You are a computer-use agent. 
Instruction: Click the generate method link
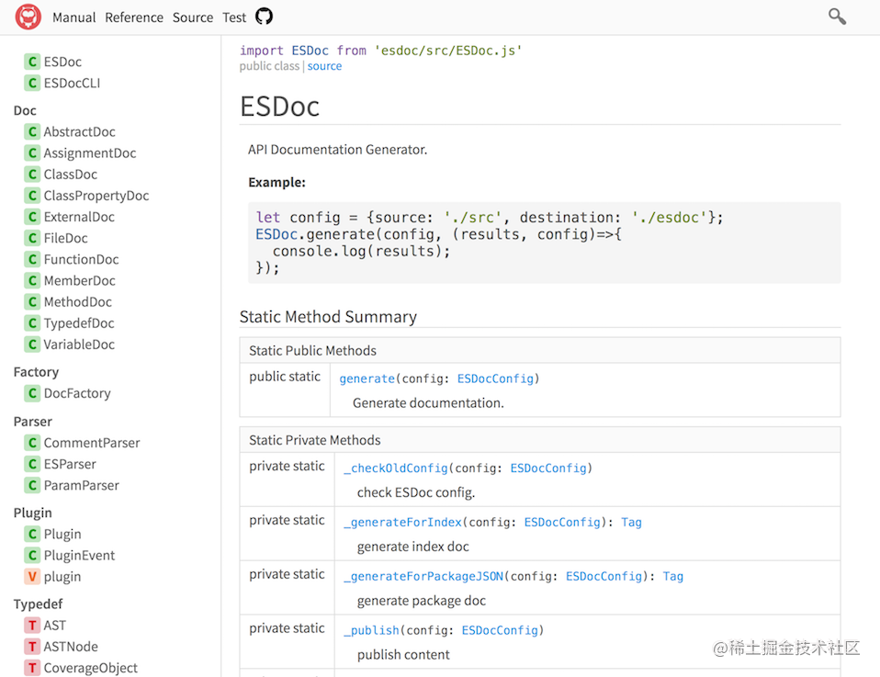pyautogui.click(x=367, y=378)
